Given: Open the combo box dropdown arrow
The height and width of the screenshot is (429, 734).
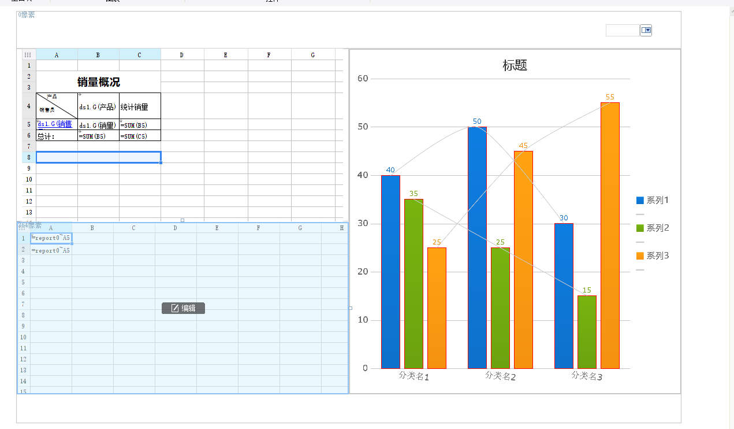Looking at the screenshot, I should click(646, 30).
